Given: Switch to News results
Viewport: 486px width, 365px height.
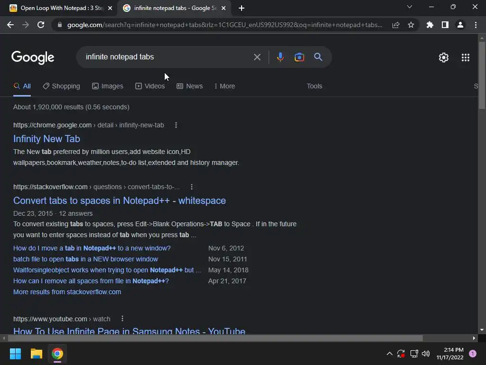Looking at the screenshot, I should coord(190,86).
